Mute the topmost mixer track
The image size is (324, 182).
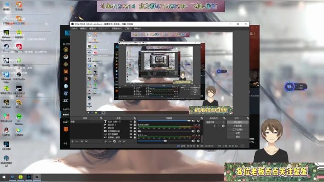(193, 121)
